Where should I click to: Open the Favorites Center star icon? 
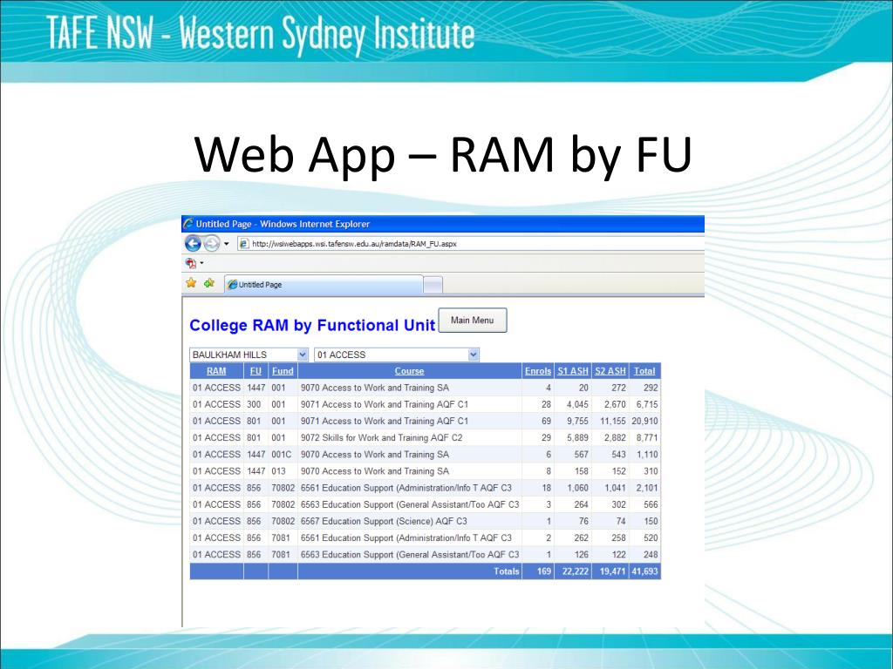[x=191, y=283]
